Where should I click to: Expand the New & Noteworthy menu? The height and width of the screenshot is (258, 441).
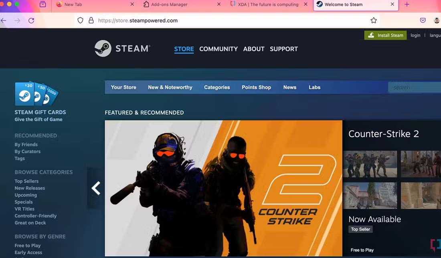(x=170, y=87)
